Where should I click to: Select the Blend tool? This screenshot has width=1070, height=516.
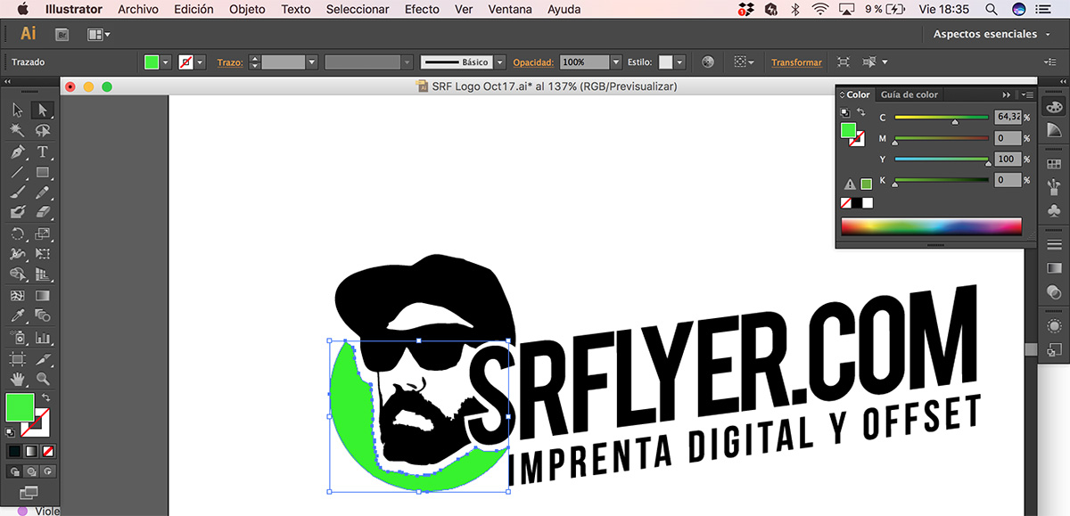[x=42, y=315]
